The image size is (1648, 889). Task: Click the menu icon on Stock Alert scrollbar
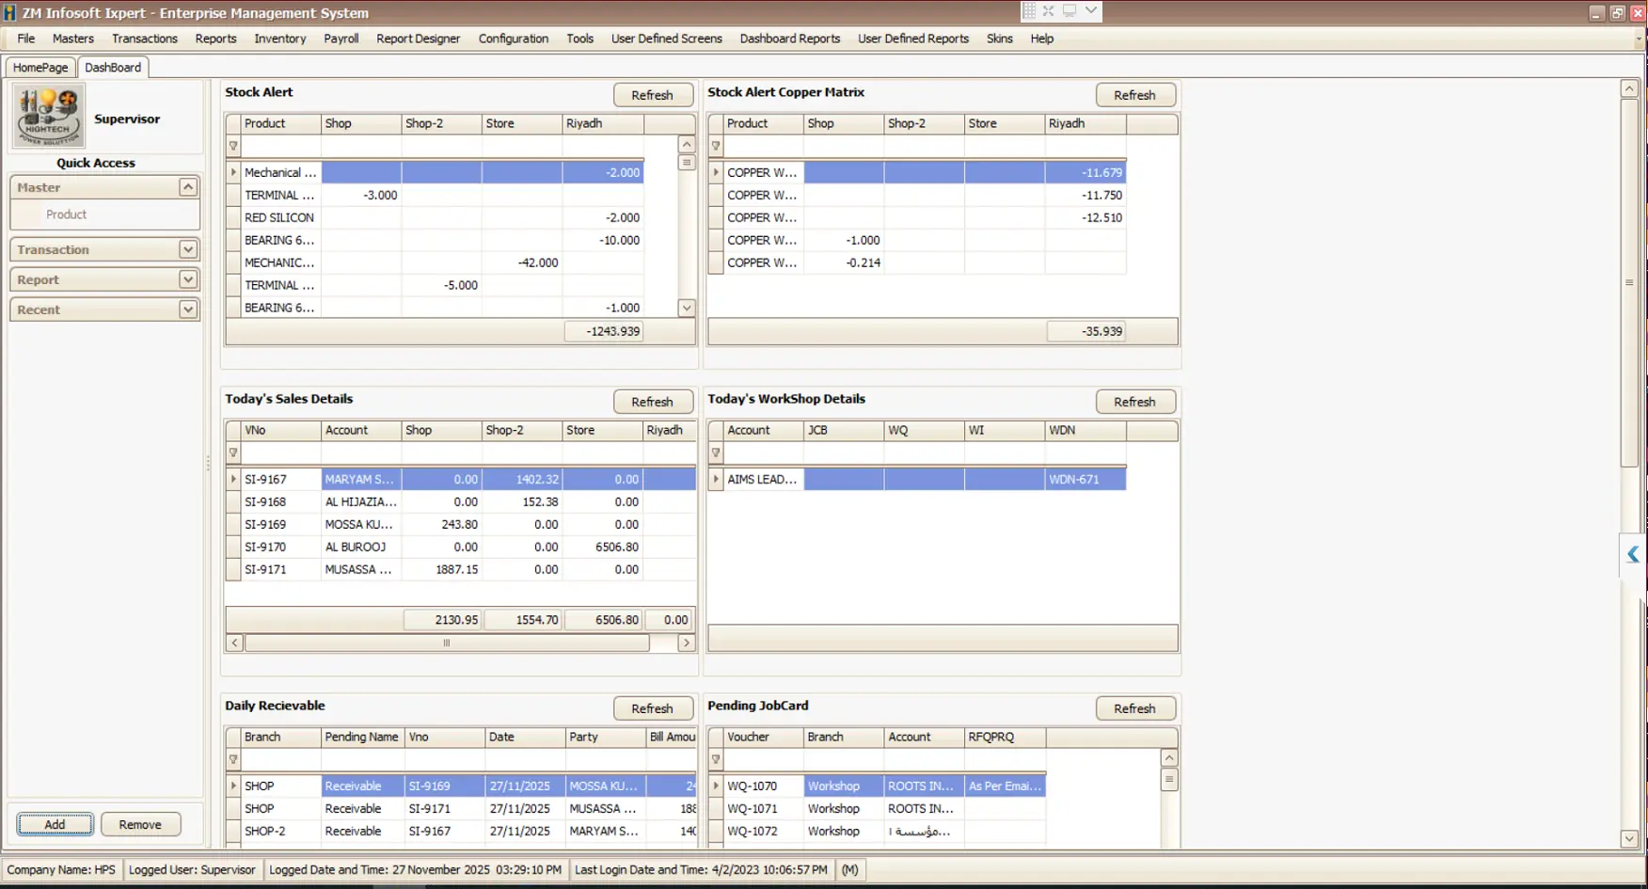[x=687, y=164]
